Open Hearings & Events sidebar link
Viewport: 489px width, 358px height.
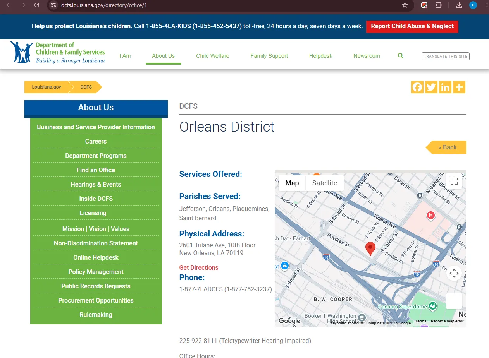[x=96, y=184]
